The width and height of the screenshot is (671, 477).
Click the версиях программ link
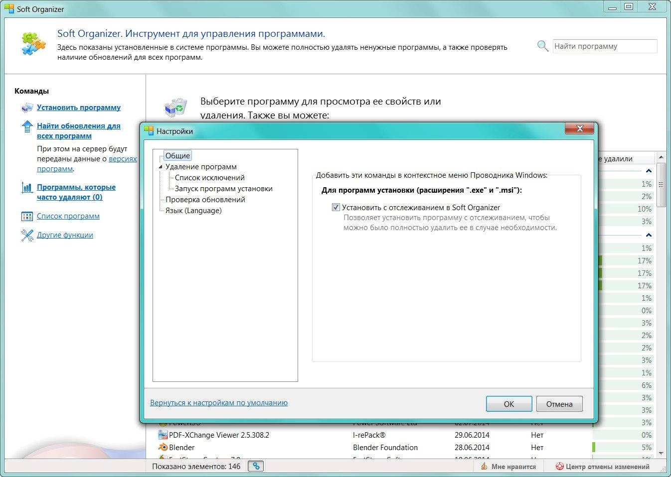click(123, 159)
